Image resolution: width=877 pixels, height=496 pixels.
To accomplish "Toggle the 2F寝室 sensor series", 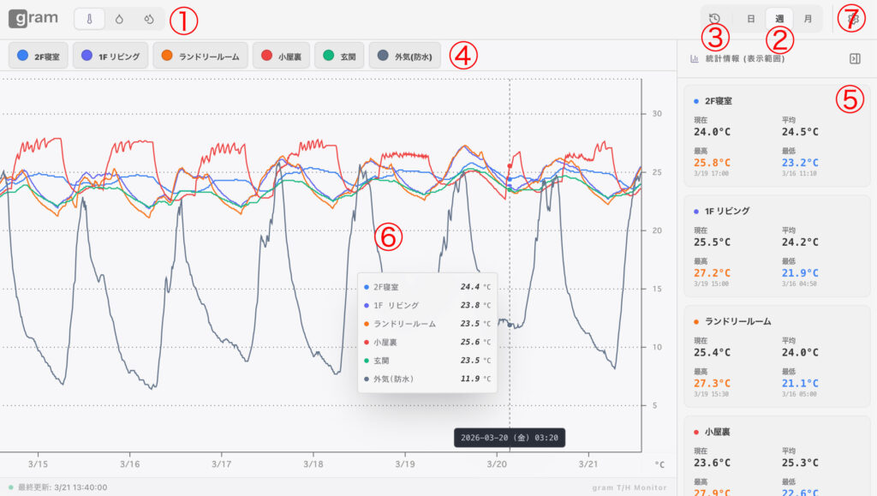I will pos(39,57).
